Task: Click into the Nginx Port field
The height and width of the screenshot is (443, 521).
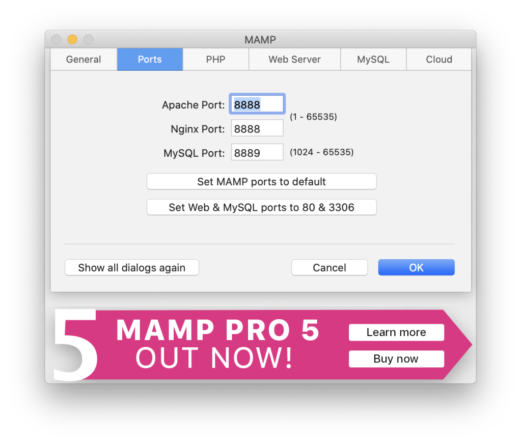Action: (x=257, y=128)
